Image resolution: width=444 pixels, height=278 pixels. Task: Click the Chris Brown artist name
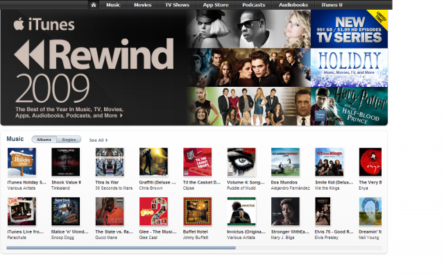tap(151, 188)
